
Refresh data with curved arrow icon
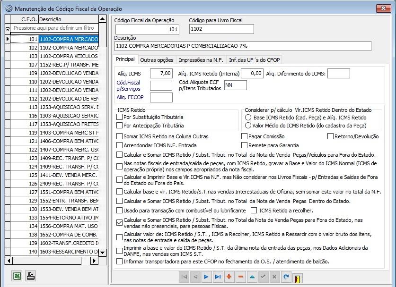pyautogui.click(x=286, y=277)
